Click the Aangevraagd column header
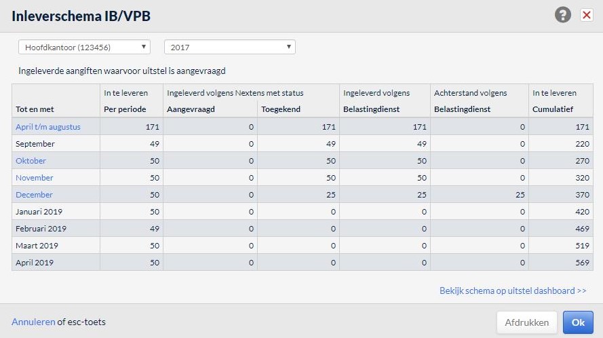The height and width of the screenshot is (338, 603). [x=191, y=109]
